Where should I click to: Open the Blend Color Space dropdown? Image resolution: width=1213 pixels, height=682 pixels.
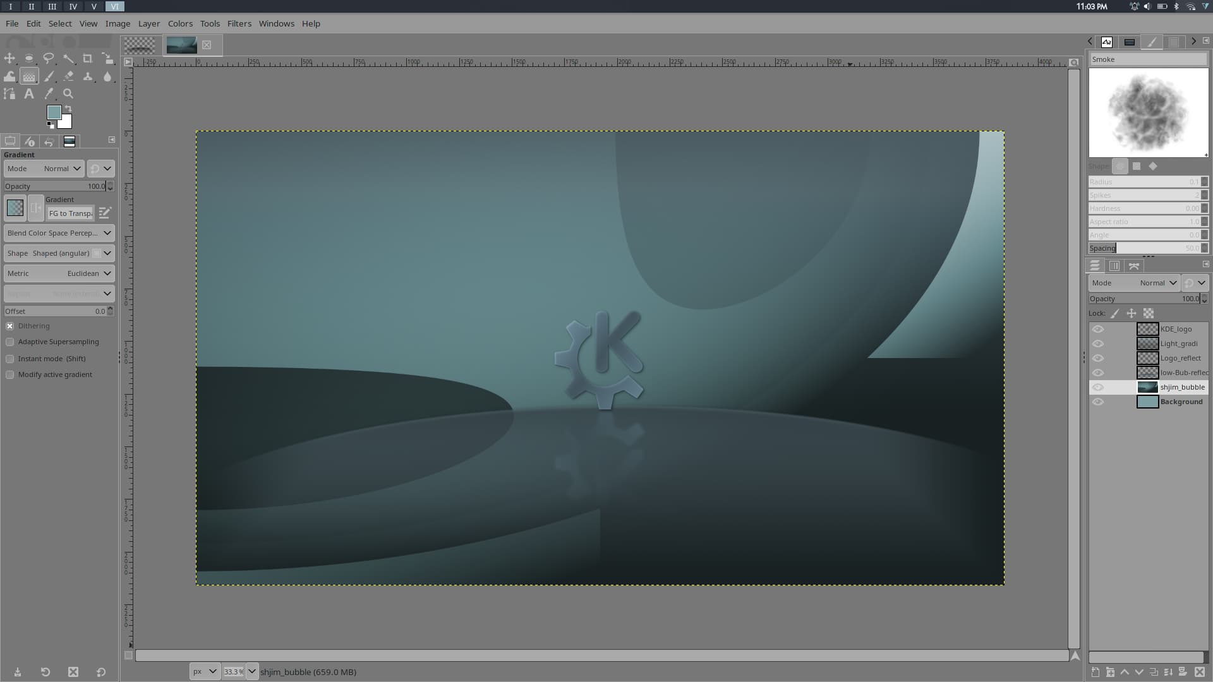coord(59,233)
